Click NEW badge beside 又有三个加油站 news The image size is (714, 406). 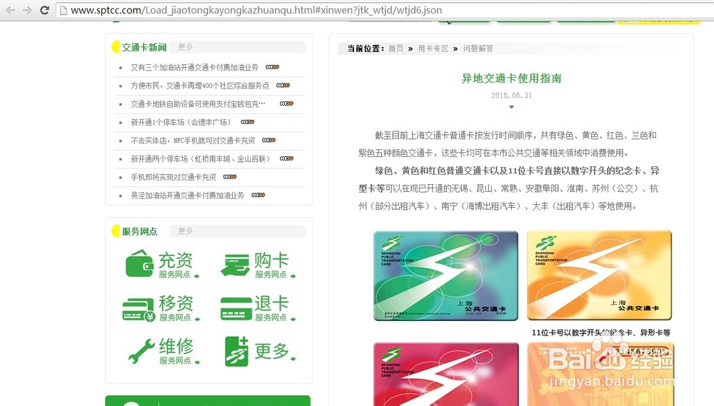[272, 67]
